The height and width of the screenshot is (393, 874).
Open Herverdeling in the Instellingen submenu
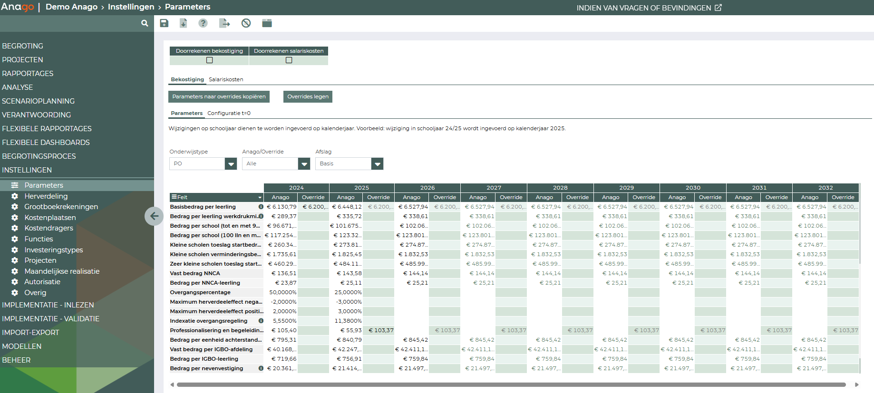(46, 196)
